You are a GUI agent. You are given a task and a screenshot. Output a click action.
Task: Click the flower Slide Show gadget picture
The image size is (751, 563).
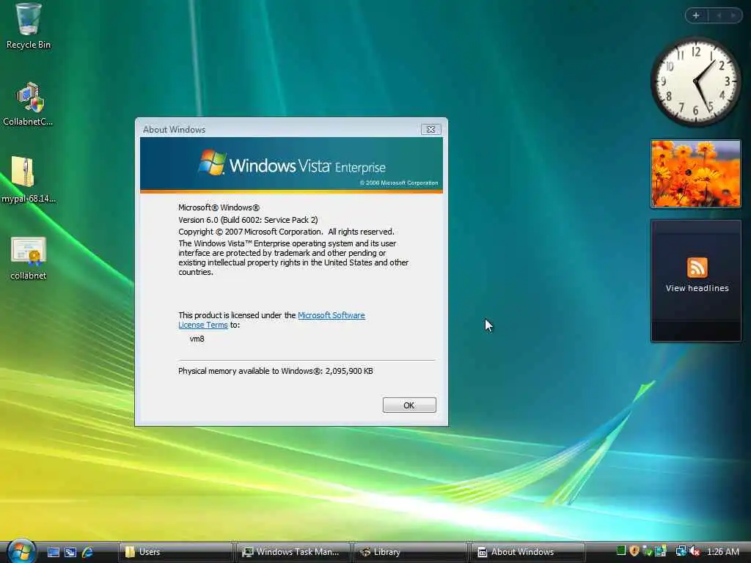[696, 174]
